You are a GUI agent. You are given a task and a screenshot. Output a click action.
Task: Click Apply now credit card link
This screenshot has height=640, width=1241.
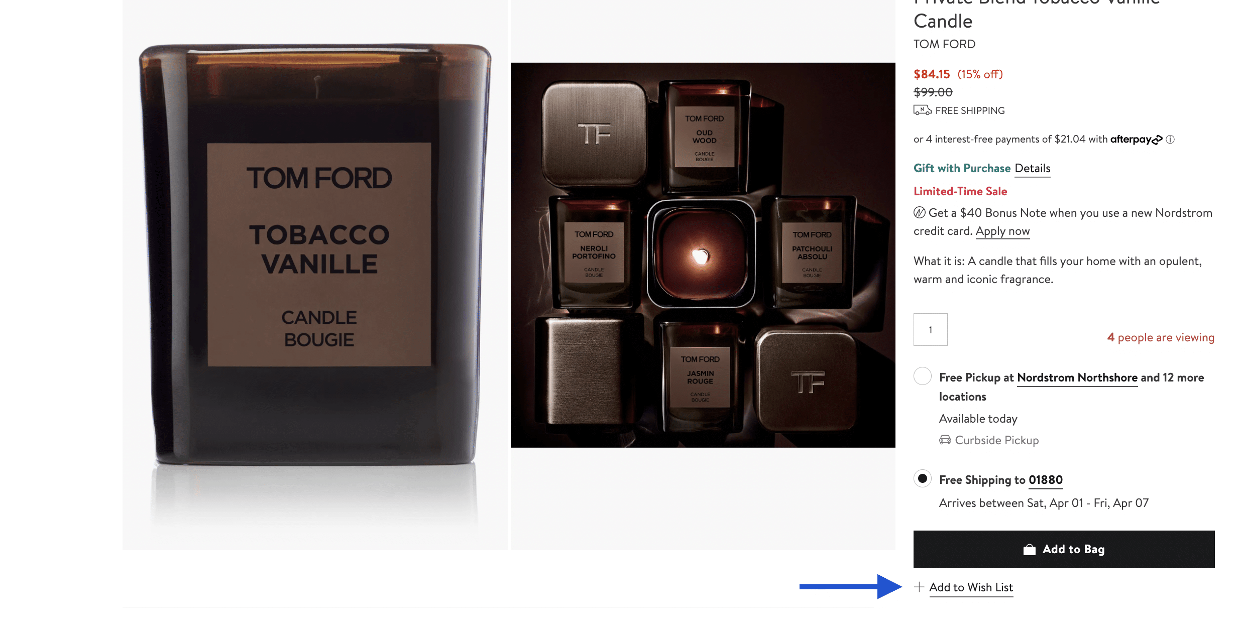point(1002,231)
